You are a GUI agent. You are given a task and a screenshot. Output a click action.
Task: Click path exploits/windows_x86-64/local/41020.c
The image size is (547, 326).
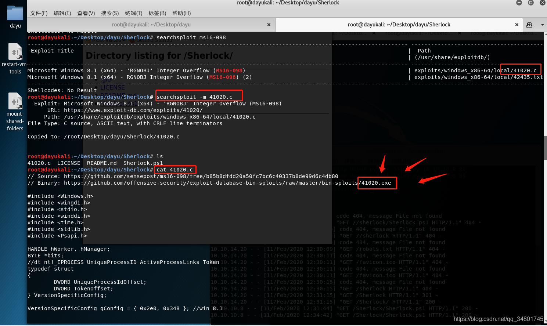475,70
